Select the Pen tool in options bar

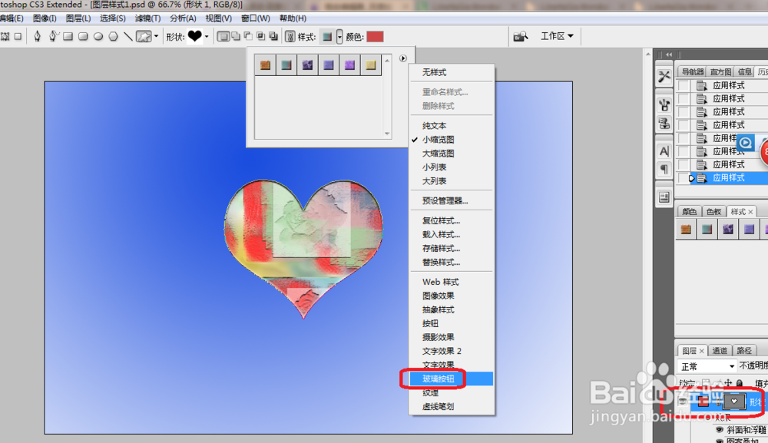point(37,36)
